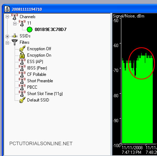Click the Default SSID key icon
The image size is (157, 156).
(x=22, y=100)
